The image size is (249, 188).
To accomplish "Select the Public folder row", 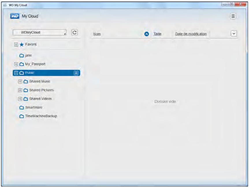I will pos(47,73).
